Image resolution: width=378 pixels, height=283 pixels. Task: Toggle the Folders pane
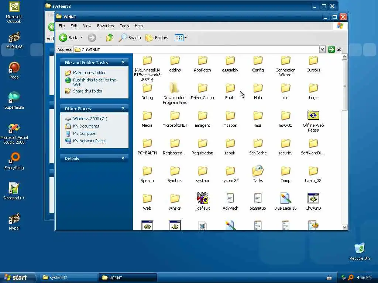point(157,38)
